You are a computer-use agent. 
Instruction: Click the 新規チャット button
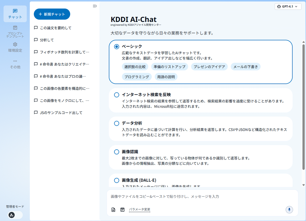52,14
